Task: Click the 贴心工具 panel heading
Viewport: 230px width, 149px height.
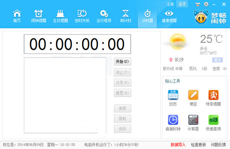Action: (x=172, y=81)
